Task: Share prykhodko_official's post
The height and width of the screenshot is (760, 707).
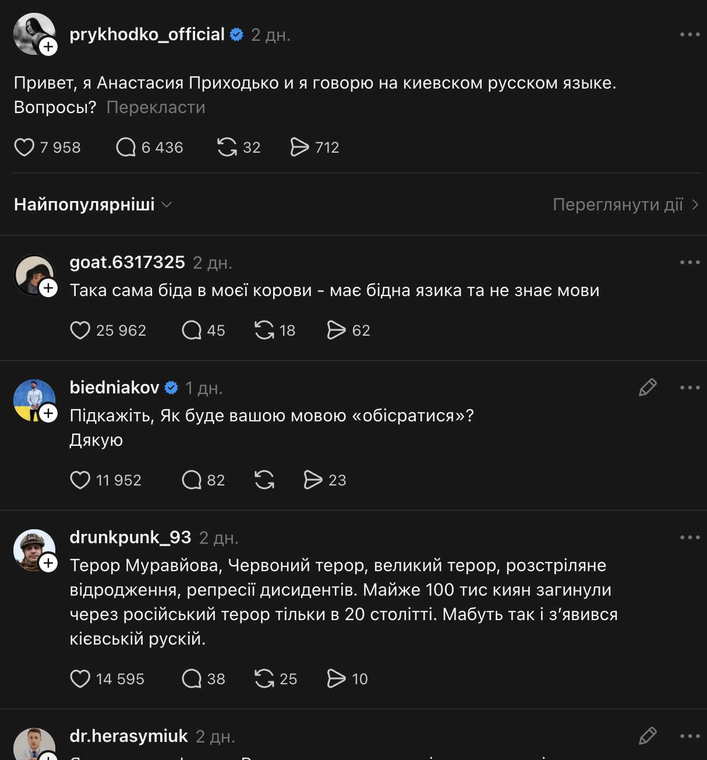Action: click(x=300, y=147)
